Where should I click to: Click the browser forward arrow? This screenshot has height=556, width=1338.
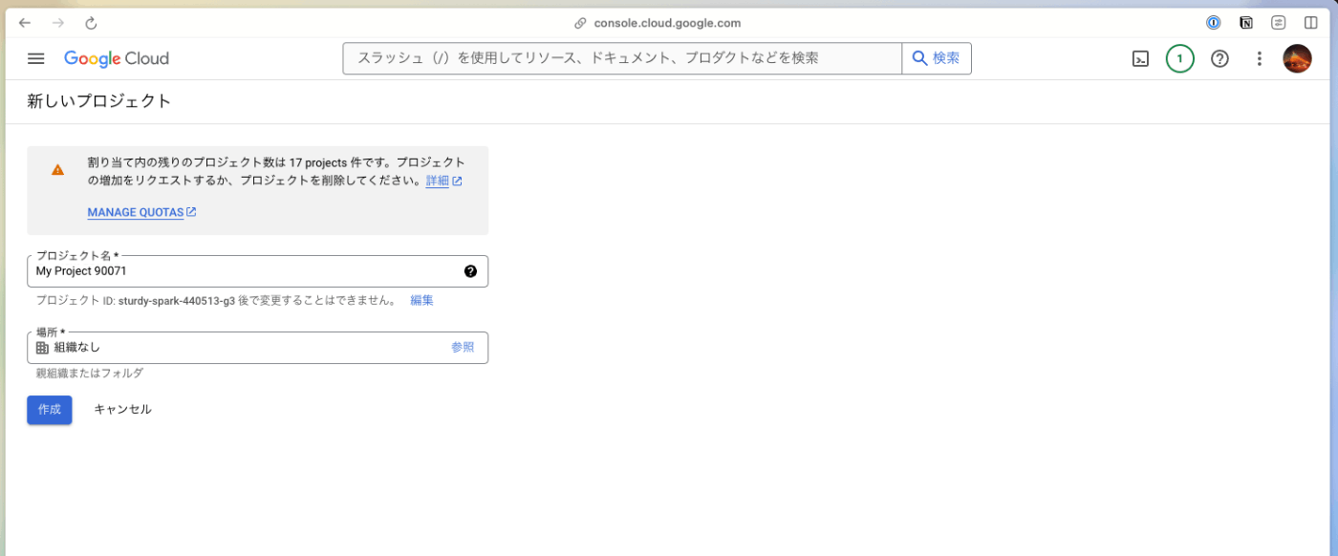pyautogui.click(x=58, y=23)
